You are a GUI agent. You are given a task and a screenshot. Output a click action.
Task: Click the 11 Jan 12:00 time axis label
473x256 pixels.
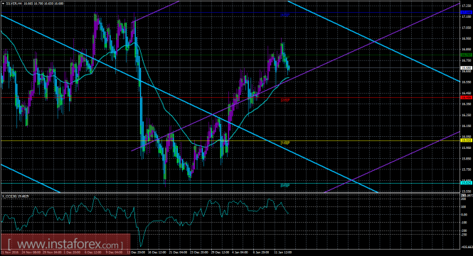282,252
